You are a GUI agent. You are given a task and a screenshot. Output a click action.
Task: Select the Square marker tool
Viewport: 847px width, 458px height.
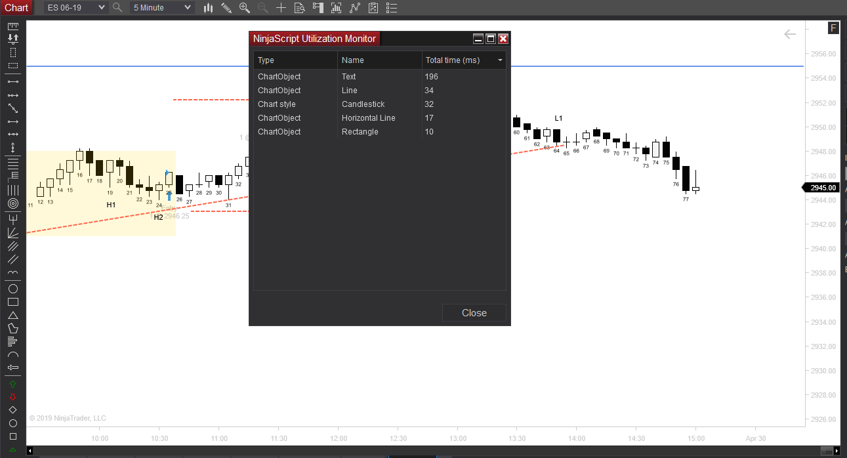[12, 436]
